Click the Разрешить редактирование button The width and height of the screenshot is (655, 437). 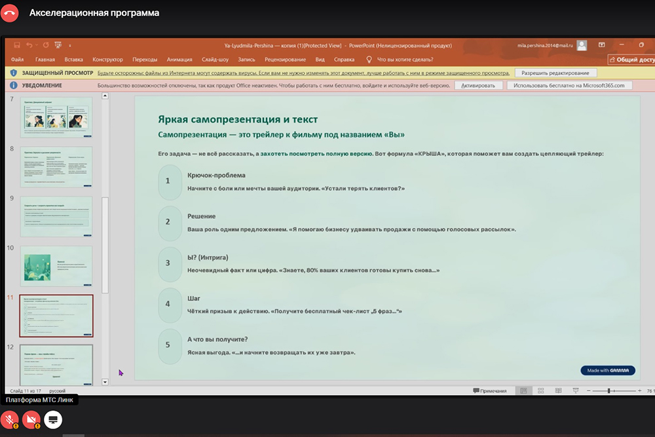pos(555,73)
